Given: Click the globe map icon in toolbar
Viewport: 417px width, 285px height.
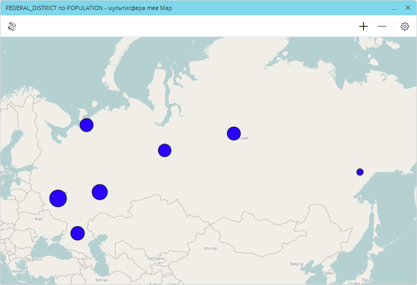Looking at the screenshot, I should pyautogui.click(x=12, y=26).
